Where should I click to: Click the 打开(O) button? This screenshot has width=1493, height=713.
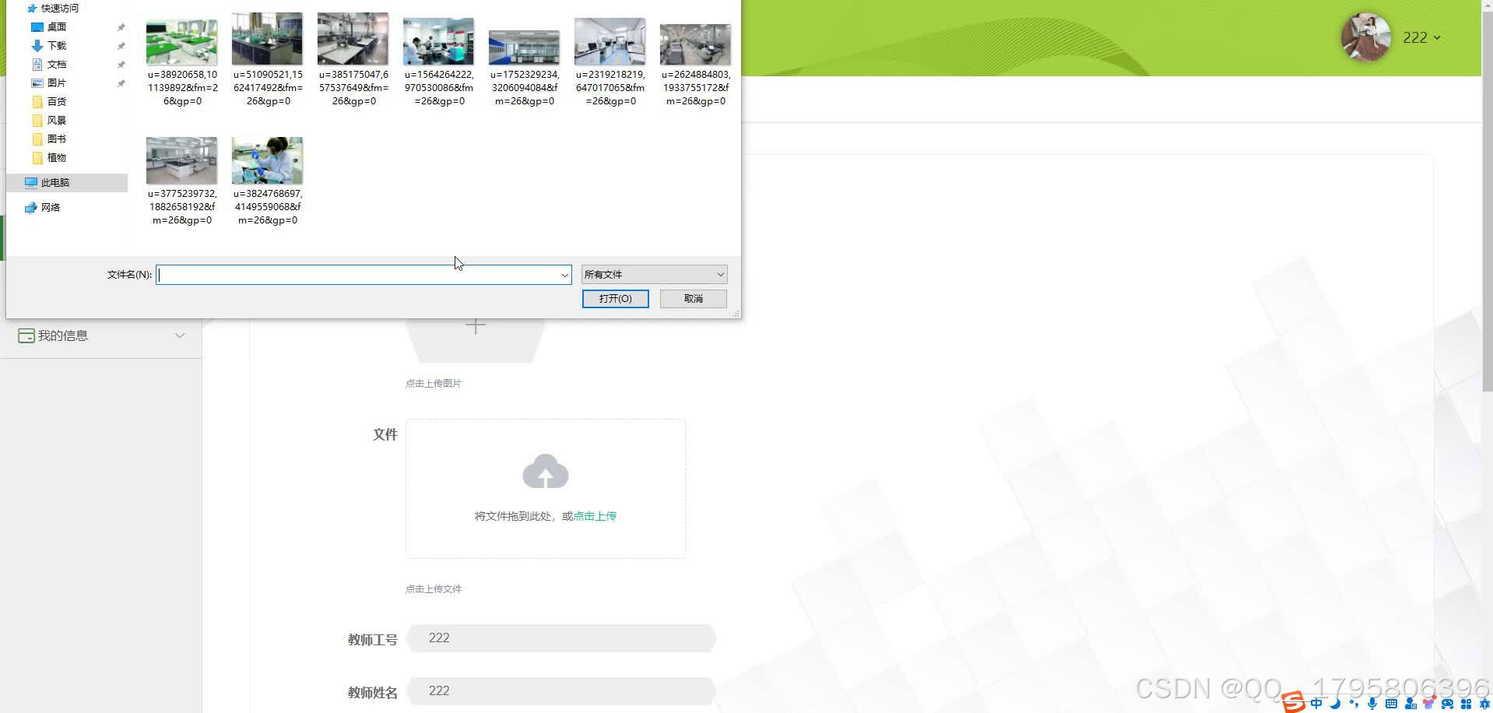pyautogui.click(x=615, y=299)
